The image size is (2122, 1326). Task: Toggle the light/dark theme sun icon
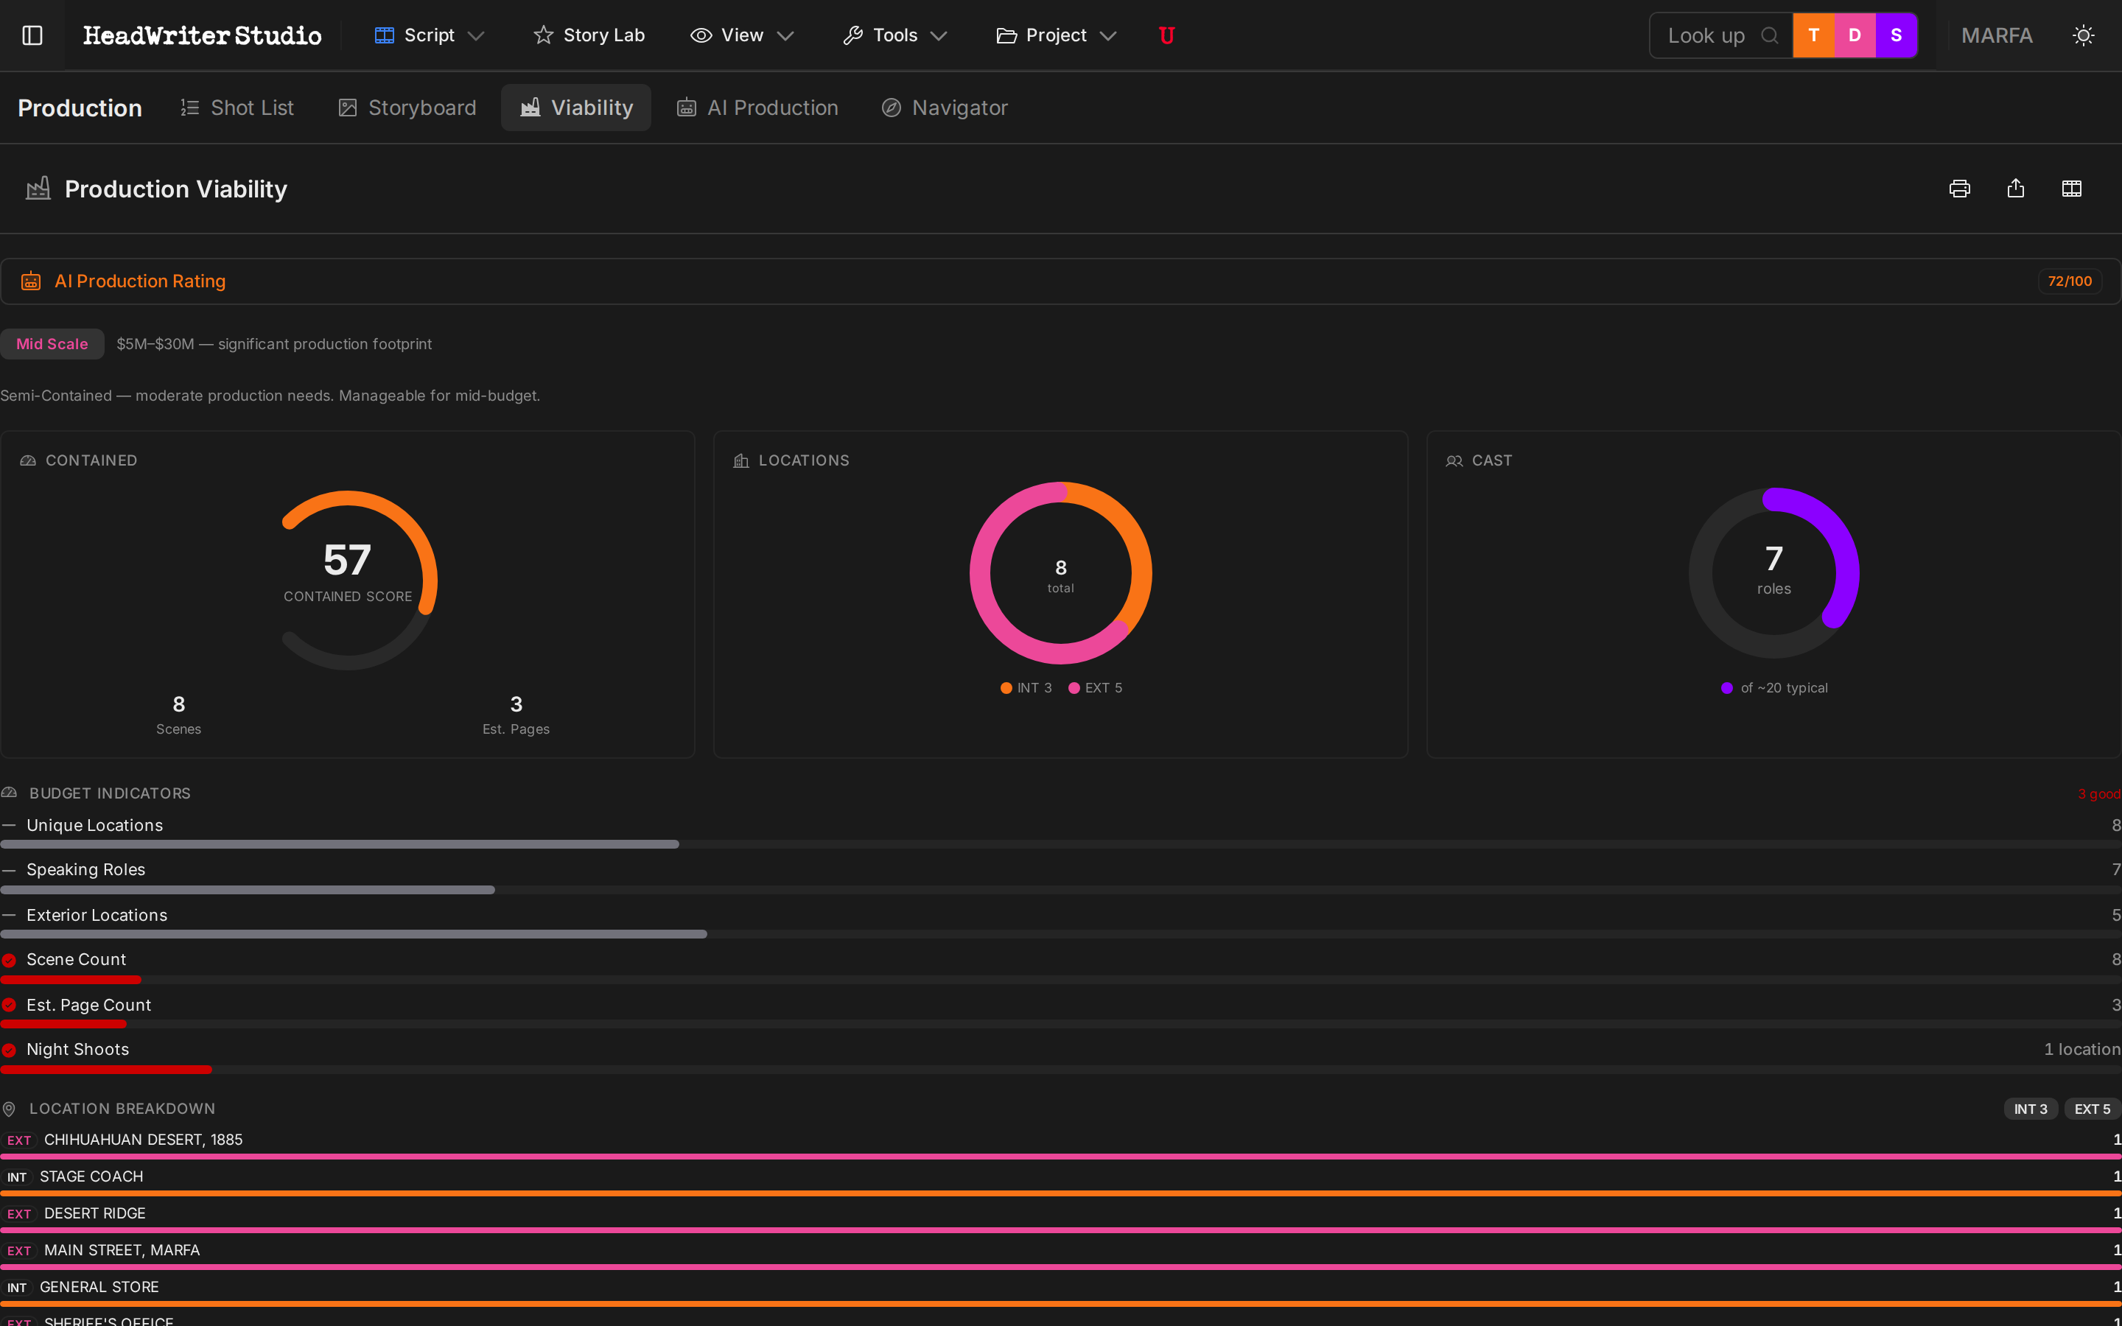coord(2084,35)
